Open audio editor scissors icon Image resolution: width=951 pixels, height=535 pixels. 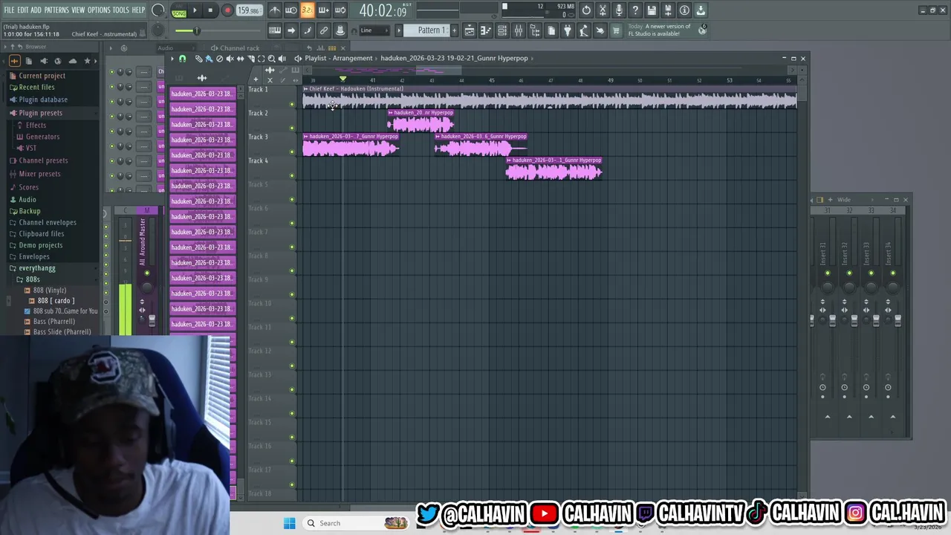coord(603,10)
